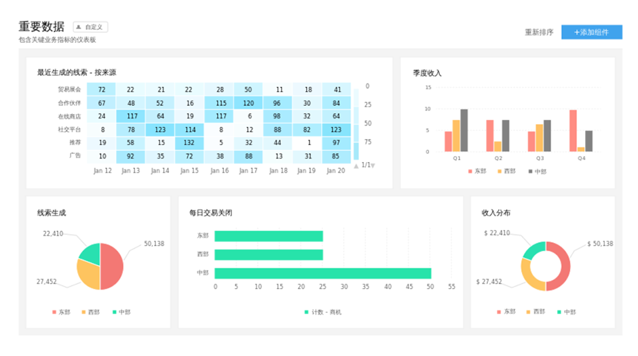638x356 pixels.
Task: Click the 最近生成的线索 - 按来源 widget title
Action: coord(77,73)
